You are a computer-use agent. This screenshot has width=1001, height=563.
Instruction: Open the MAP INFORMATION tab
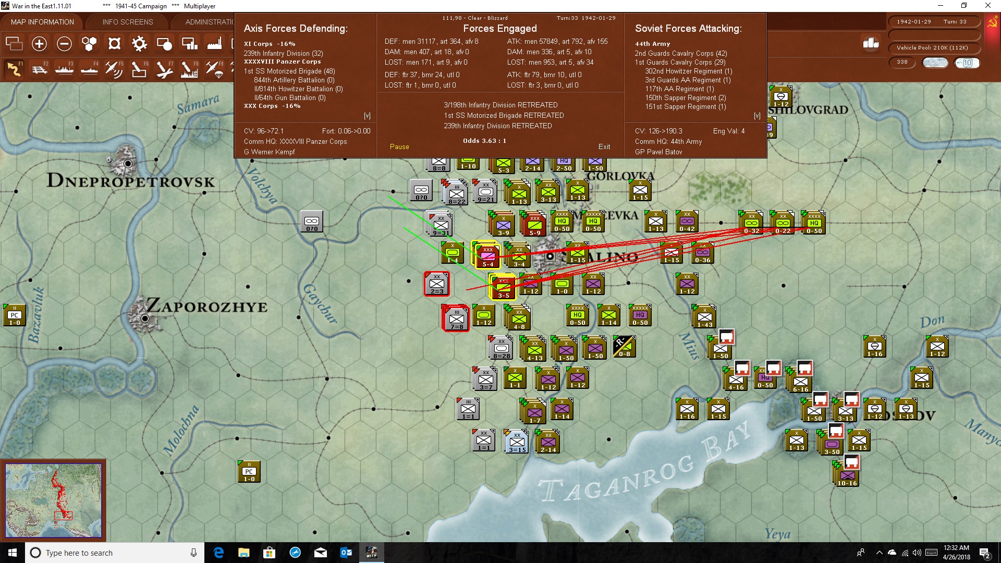(42, 22)
